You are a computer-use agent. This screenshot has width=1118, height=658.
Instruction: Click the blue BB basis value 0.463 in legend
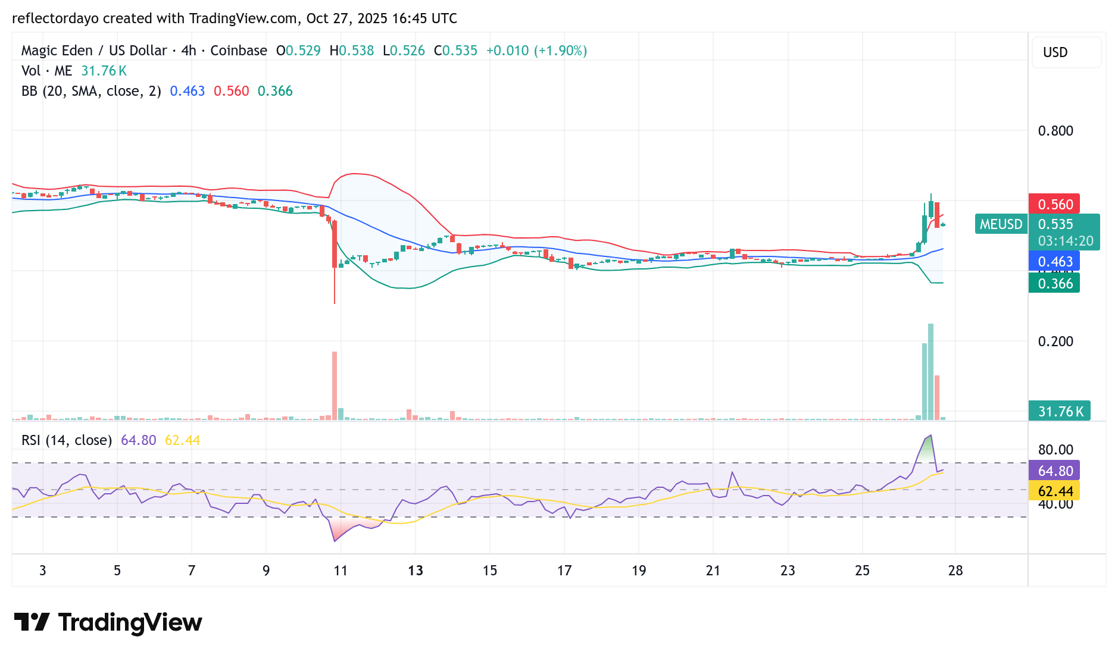[188, 91]
